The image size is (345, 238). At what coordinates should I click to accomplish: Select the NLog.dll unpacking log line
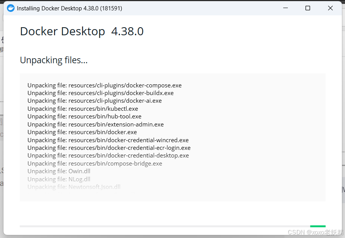pos(59,179)
